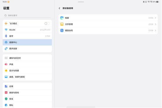Click the 跨设备使用 page heading
The width and height of the screenshot is (162, 108).
click(68, 8)
